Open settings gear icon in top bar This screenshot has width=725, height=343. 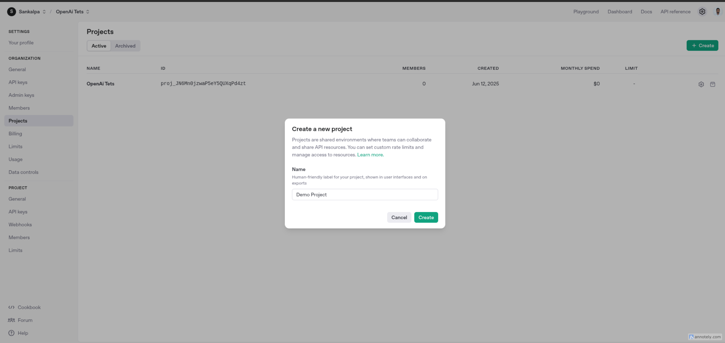702,12
